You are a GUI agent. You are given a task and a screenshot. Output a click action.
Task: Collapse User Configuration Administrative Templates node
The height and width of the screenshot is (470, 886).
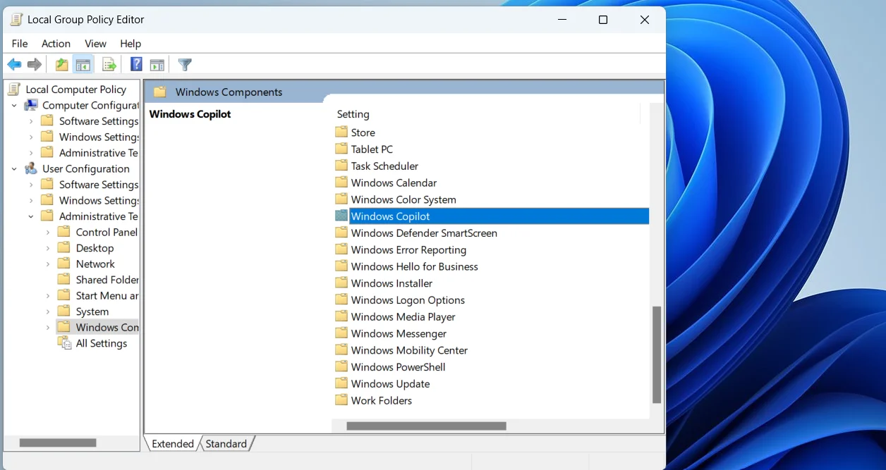pyautogui.click(x=31, y=216)
